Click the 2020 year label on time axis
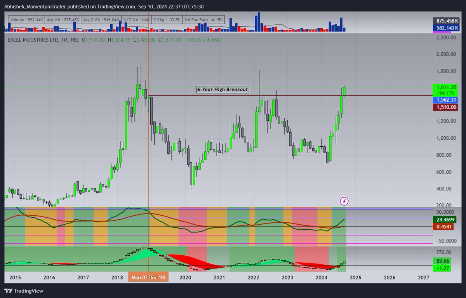This screenshot has height=298, width=466. point(186,278)
